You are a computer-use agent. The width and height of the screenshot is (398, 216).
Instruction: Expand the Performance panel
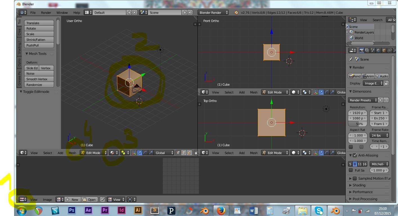[363, 192]
